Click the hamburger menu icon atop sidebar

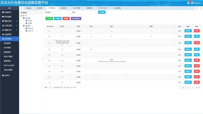[x=9, y=8]
